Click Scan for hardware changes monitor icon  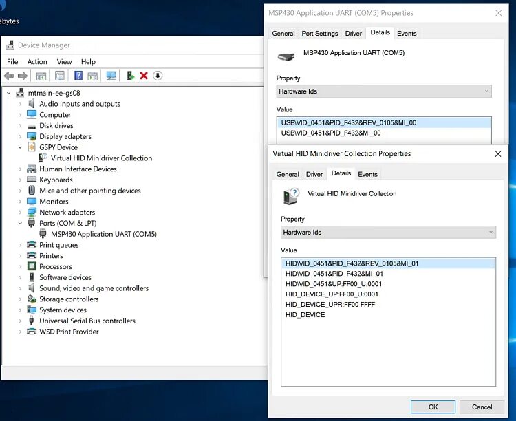(111, 76)
